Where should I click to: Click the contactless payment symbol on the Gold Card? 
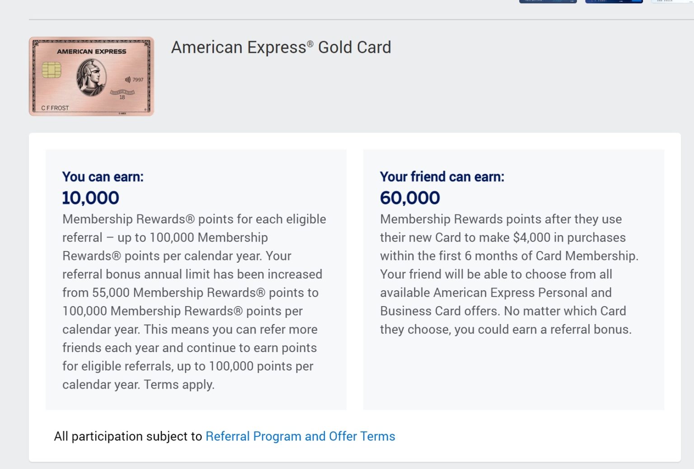pyautogui.click(x=128, y=78)
